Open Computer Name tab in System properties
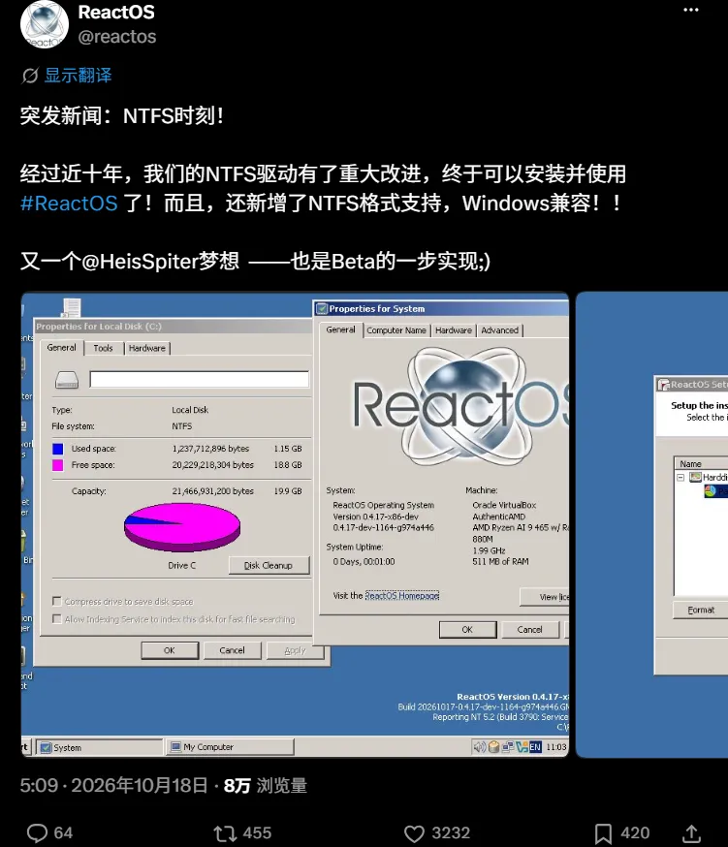Image resolution: width=728 pixels, height=847 pixels. 396,330
